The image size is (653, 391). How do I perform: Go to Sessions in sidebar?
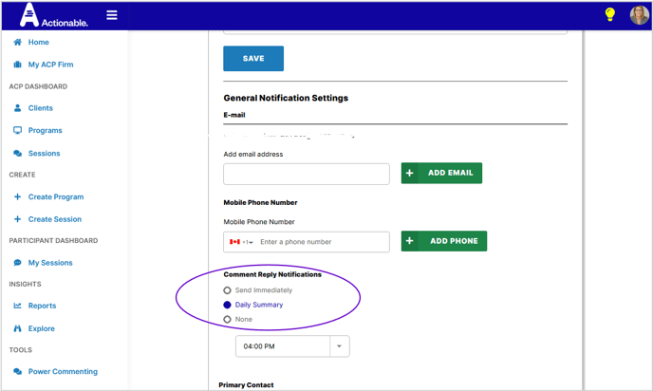(x=44, y=153)
